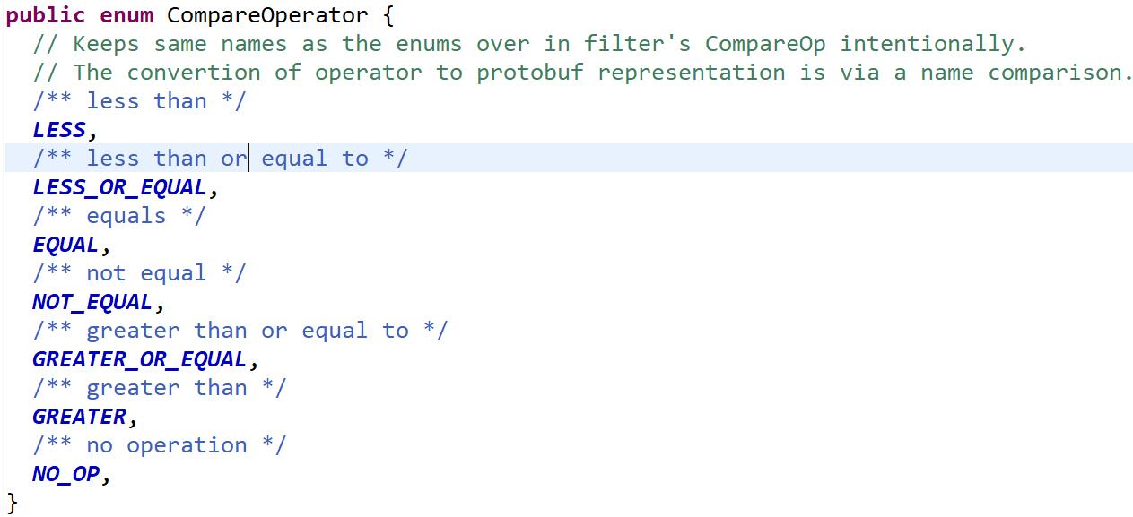Click the NO_OP enum constant

(x=66, y=474)
